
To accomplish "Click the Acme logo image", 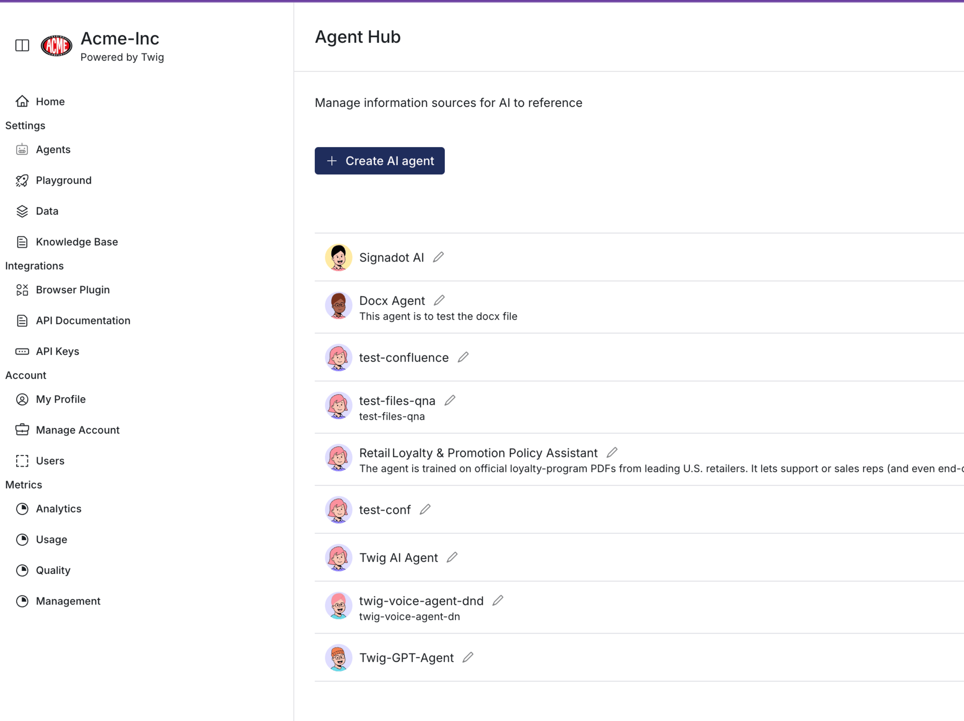I will tap(56, 46).
